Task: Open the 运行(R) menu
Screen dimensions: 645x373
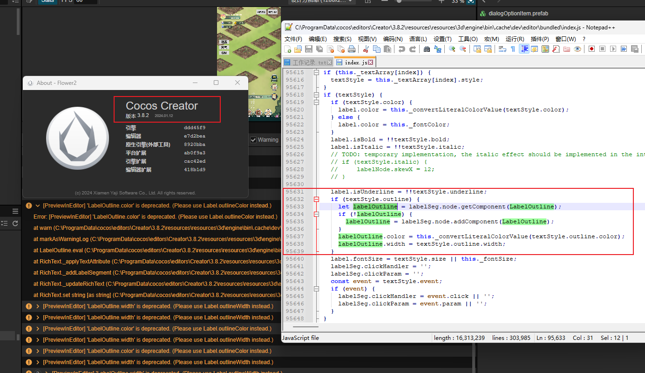Action: (515, 39)
